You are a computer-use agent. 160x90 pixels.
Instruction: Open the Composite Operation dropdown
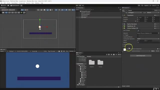148,39
